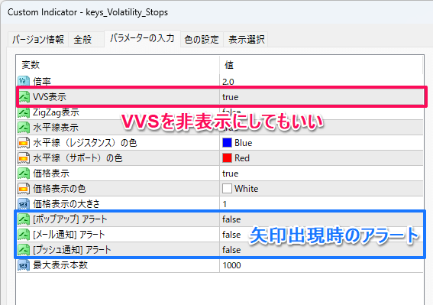Open the バージョン情報 tab
The height and width of the screenshot is (305, 433).
coord(38,39)
